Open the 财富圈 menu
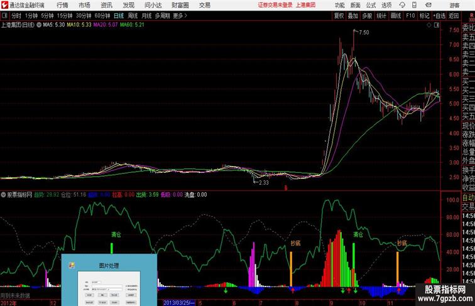The height and width of the screenshot is (306, 475). point(180,5)
